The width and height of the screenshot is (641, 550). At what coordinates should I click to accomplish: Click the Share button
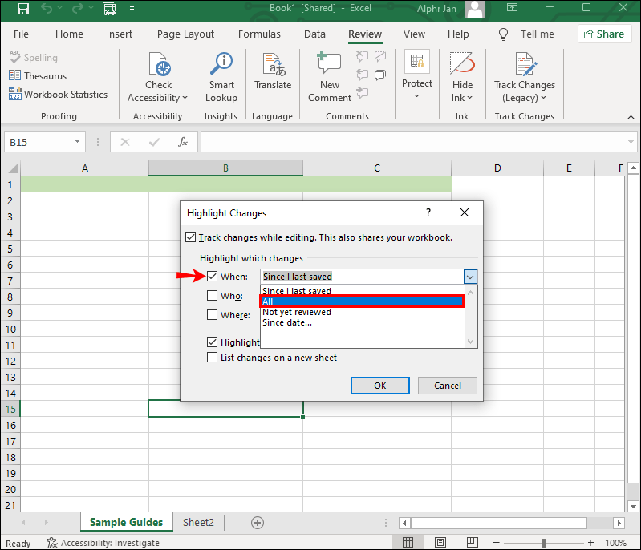(604, 34)
